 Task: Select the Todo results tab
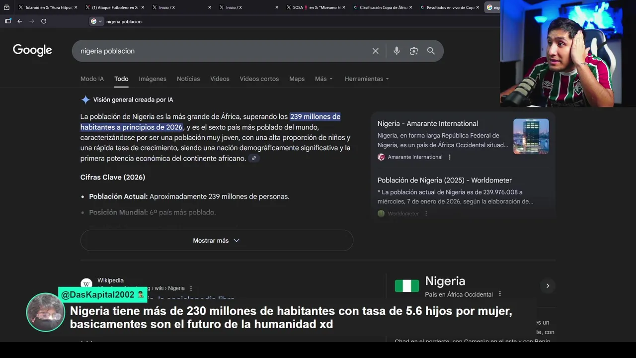[x=121, y=79]
